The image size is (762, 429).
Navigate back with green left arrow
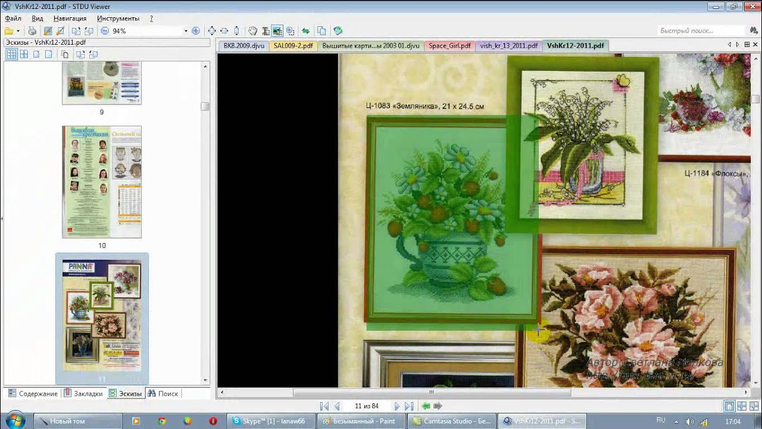click(426, 406)
